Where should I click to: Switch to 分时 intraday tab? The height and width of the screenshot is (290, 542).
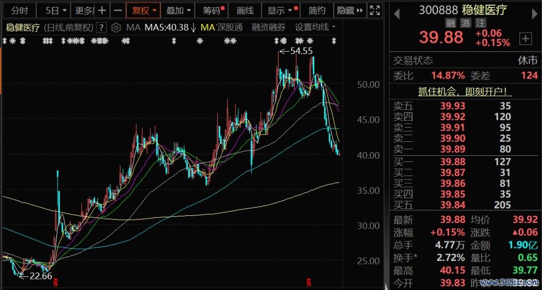(x=20, y=11)
